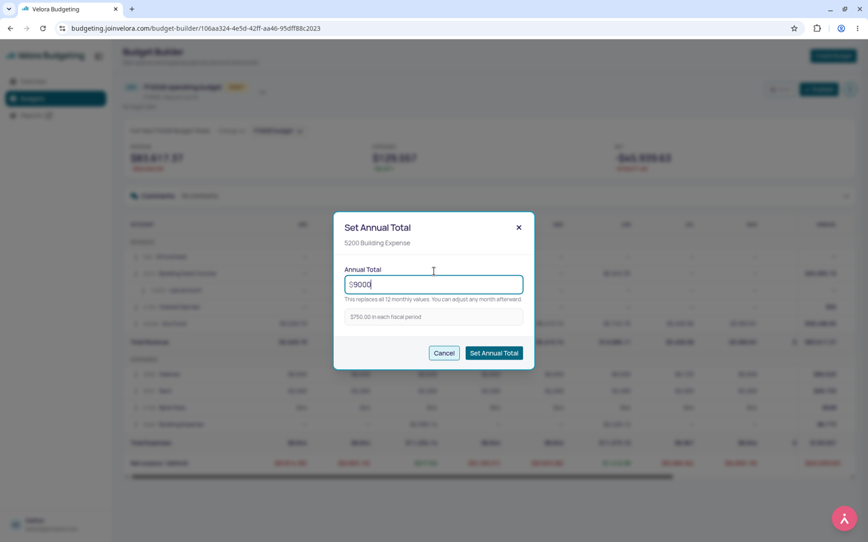Open the pink floating assistant button
The image size is (868, 542).
coord(844,519)
